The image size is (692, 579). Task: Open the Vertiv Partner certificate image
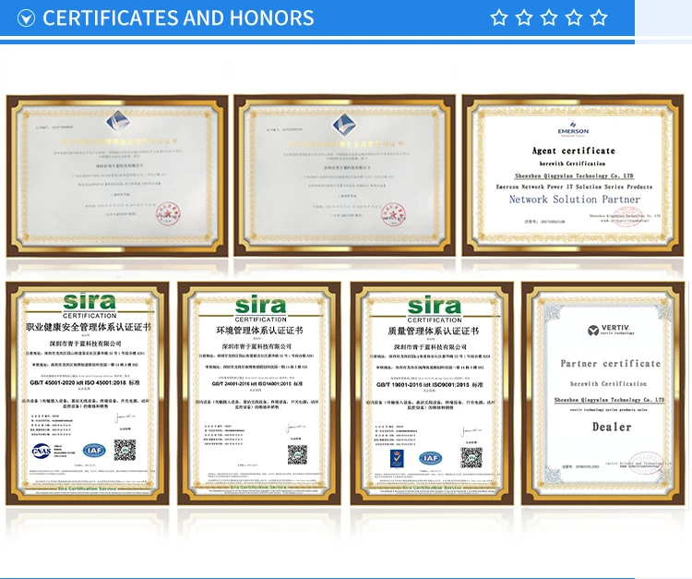coord(604,393)
